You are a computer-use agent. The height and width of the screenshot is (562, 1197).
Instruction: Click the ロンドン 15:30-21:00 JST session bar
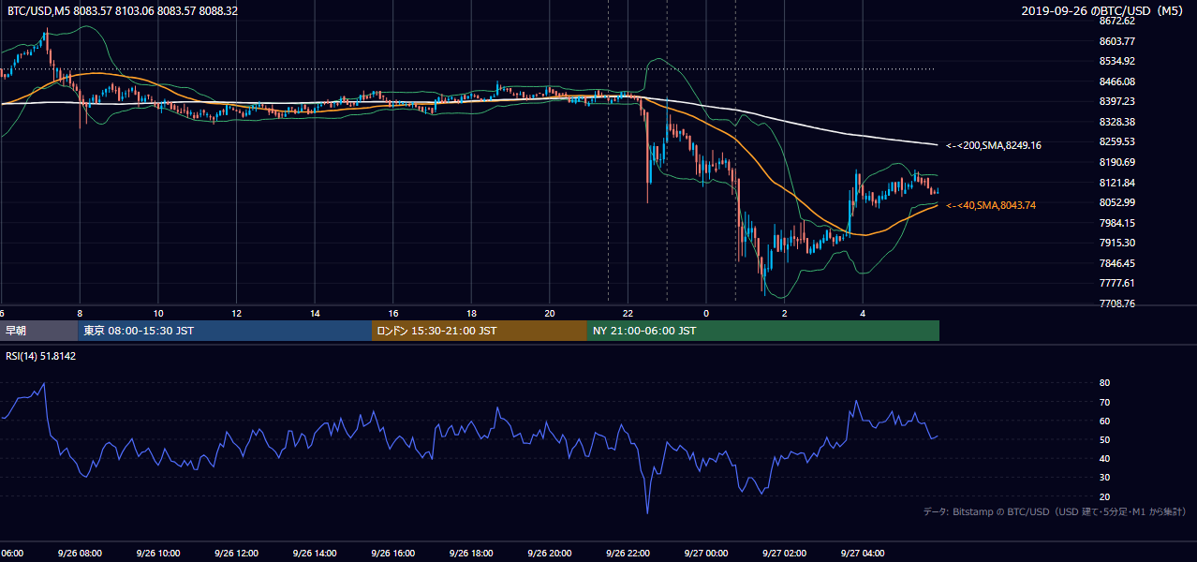(x=480, y=331)
